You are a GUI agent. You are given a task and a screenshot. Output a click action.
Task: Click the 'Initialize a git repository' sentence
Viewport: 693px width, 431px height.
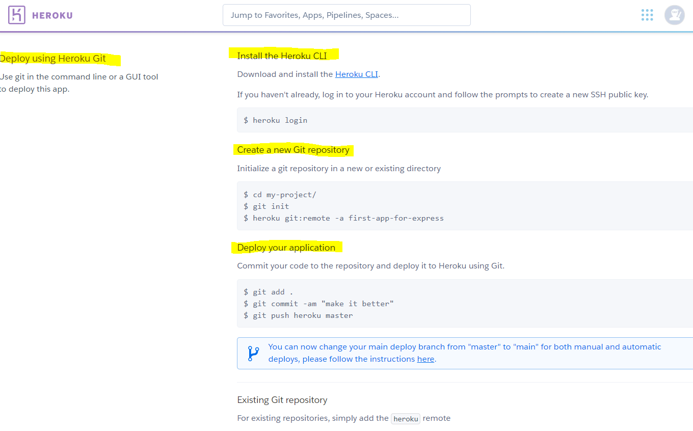339,168
